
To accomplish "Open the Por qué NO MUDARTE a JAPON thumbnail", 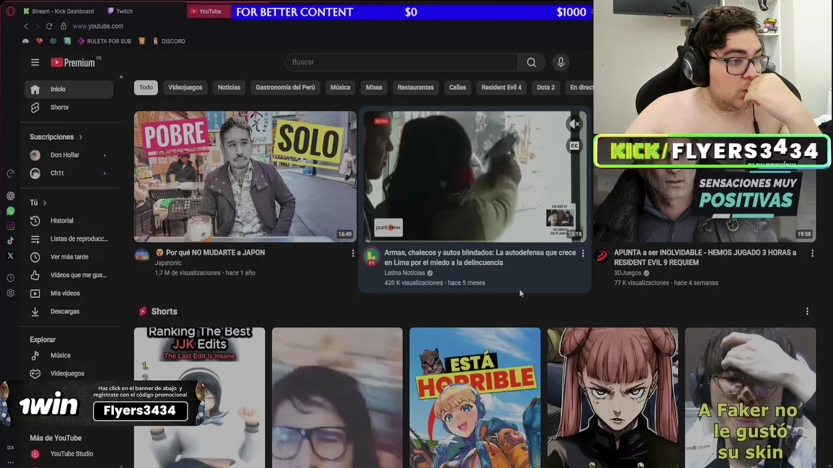I will (x=245, y=176).
